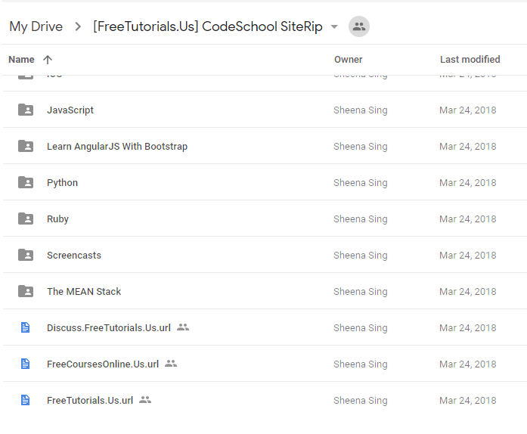Click the CodeSchool SiteRip breadcrumb title
This screenshot has width=527, height=434.
tap(208, 26)
